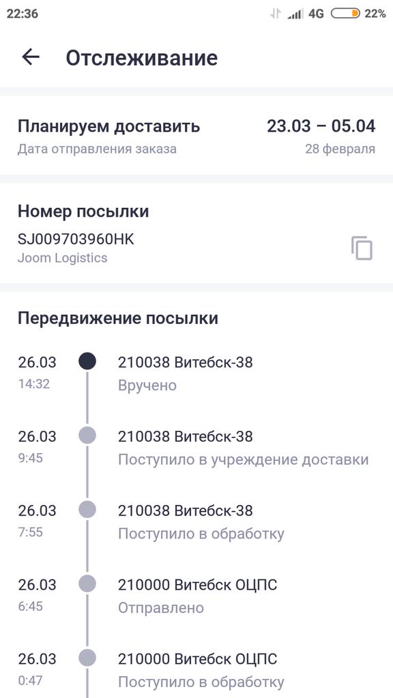The image size is (393, 698).
Task: Select the timeline dot at 7:55
Action: tap(87, 509)
